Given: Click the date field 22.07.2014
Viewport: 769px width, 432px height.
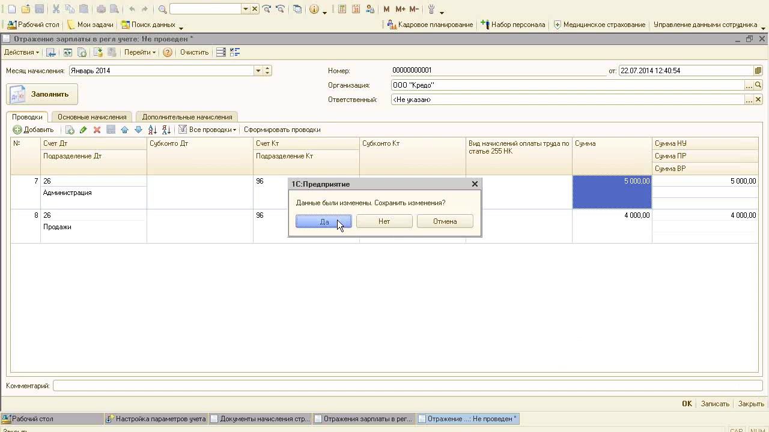Looking at the screenshot, I should coord(686,71).
